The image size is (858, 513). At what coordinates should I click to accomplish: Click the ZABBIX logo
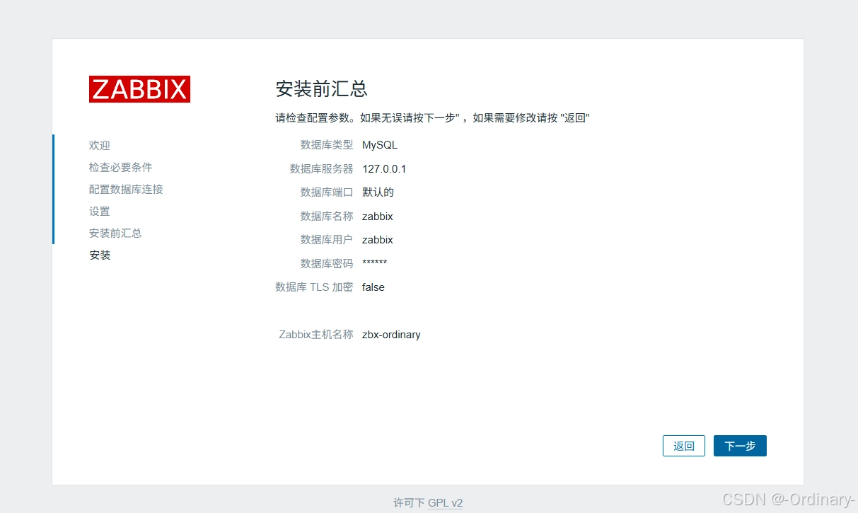(x=139, y=89)
